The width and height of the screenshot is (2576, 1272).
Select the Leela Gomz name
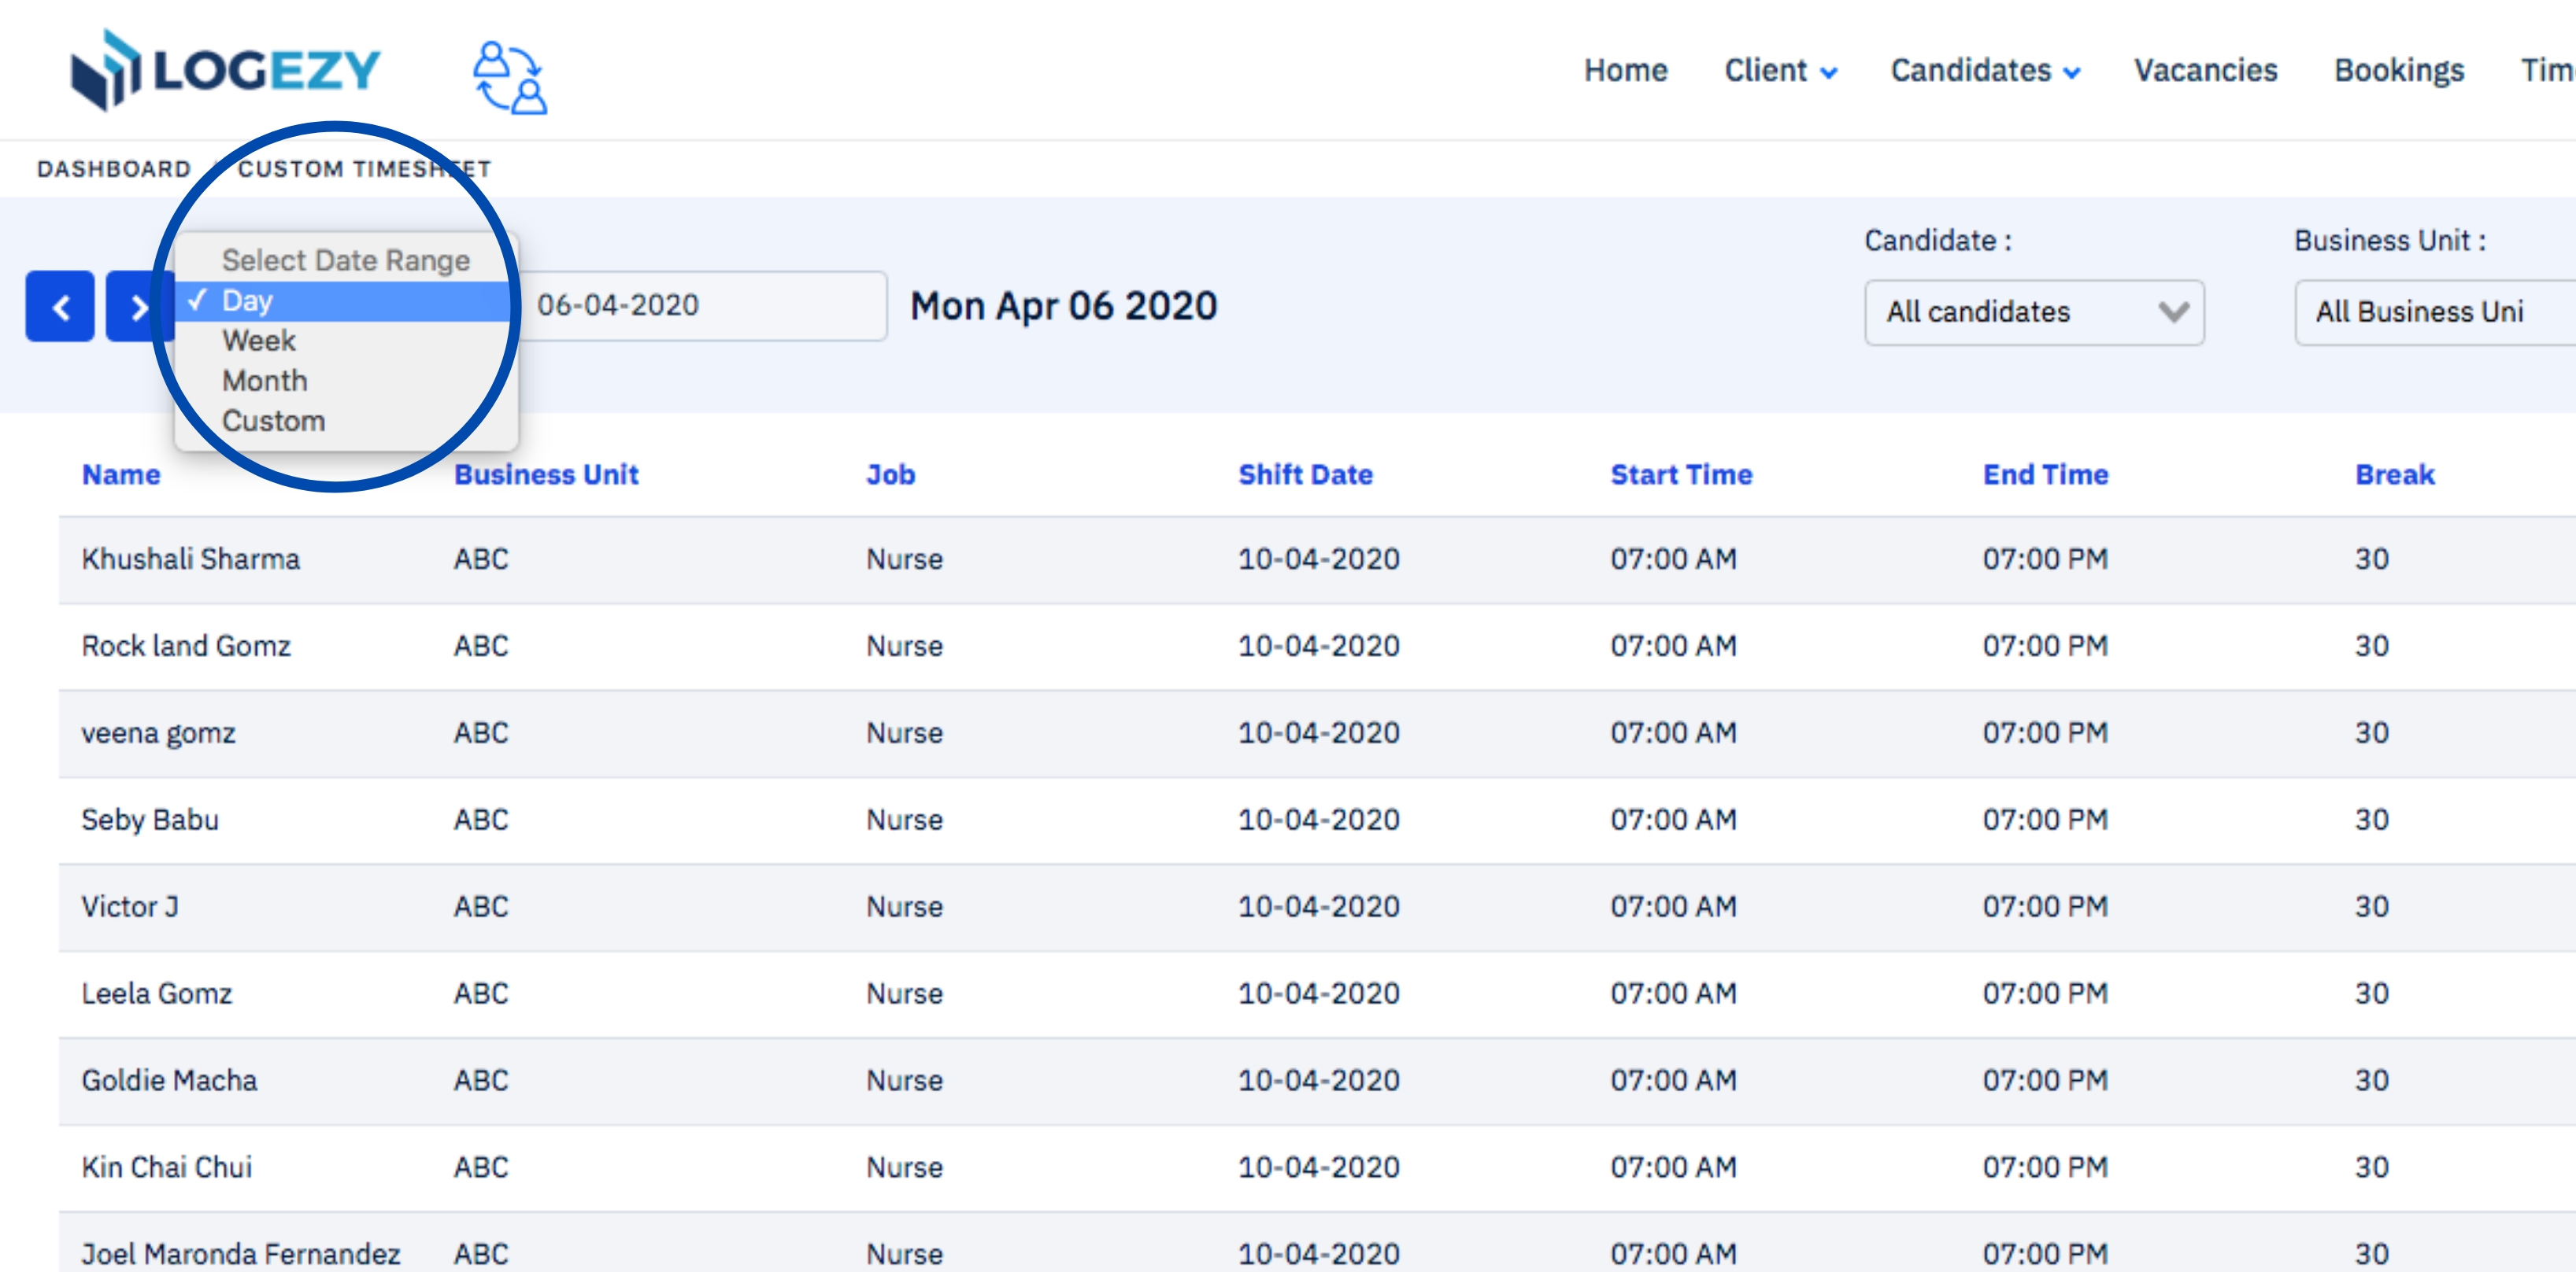click(x=157, y=994)
